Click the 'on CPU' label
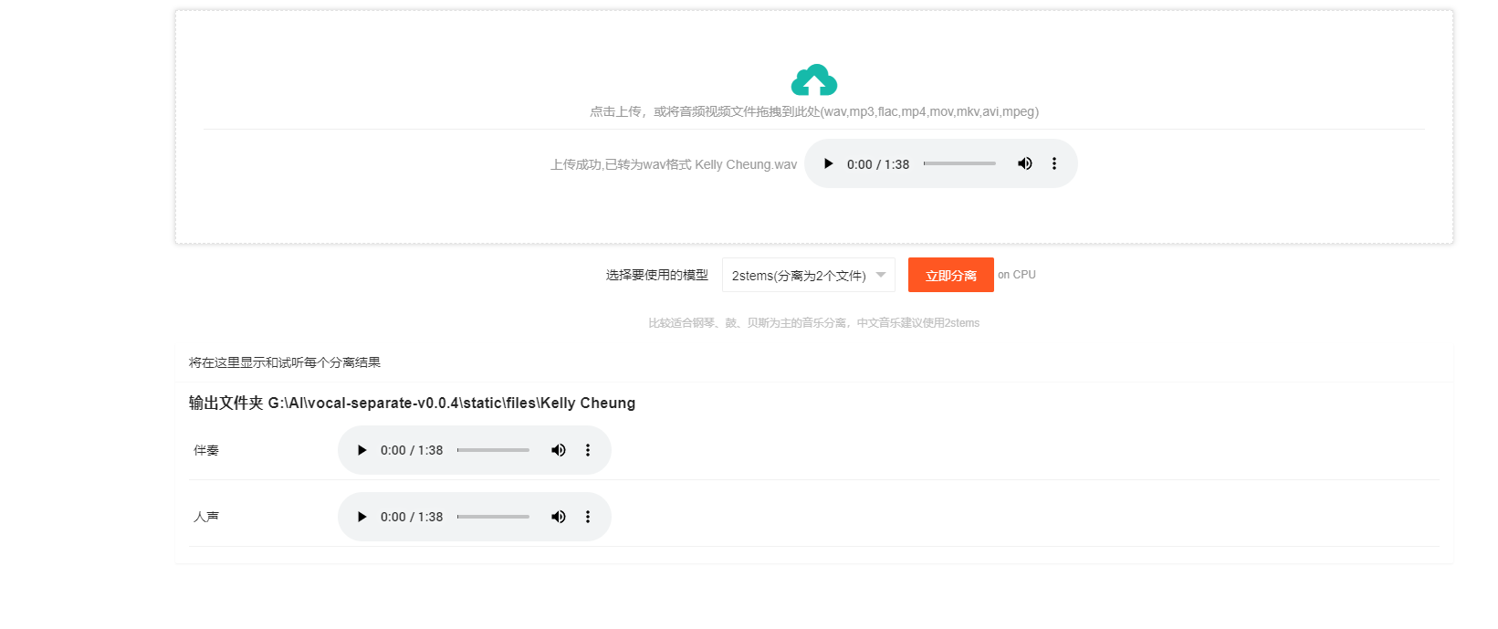 pyautogui.click(x=1017, y=275)
